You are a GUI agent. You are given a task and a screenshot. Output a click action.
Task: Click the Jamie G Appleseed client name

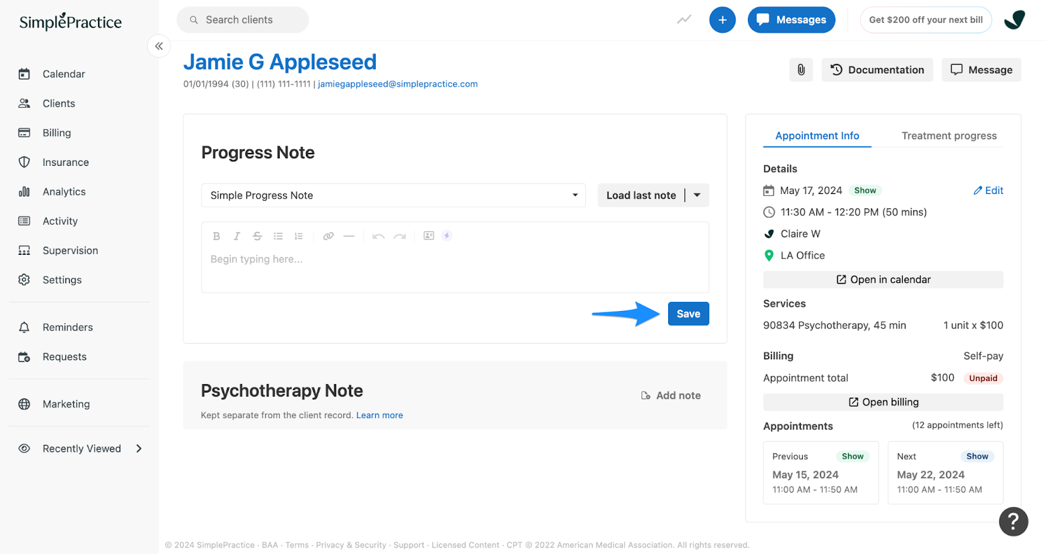coord(280,61)
